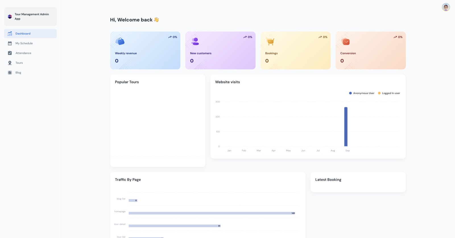This screenshot has height=238, width=455.
Task: Click trend arrow on New customers card
Action: tap(245, 37)
